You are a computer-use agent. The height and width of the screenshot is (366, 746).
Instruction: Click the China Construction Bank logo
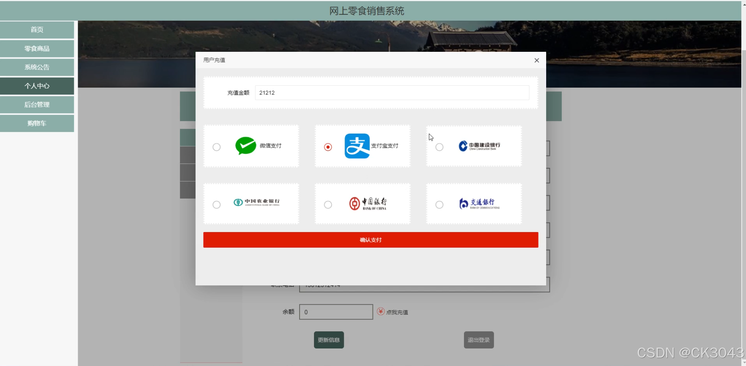click(x=479, y=146)
